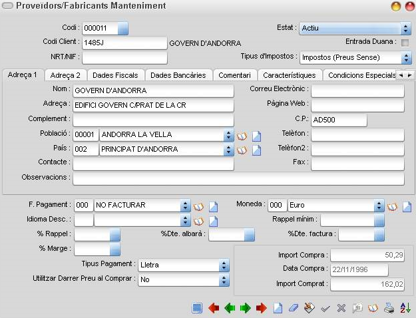Open the Dades Bancàries tab
The height and width of the screenshot is (318, 416).
click(178, 75)
